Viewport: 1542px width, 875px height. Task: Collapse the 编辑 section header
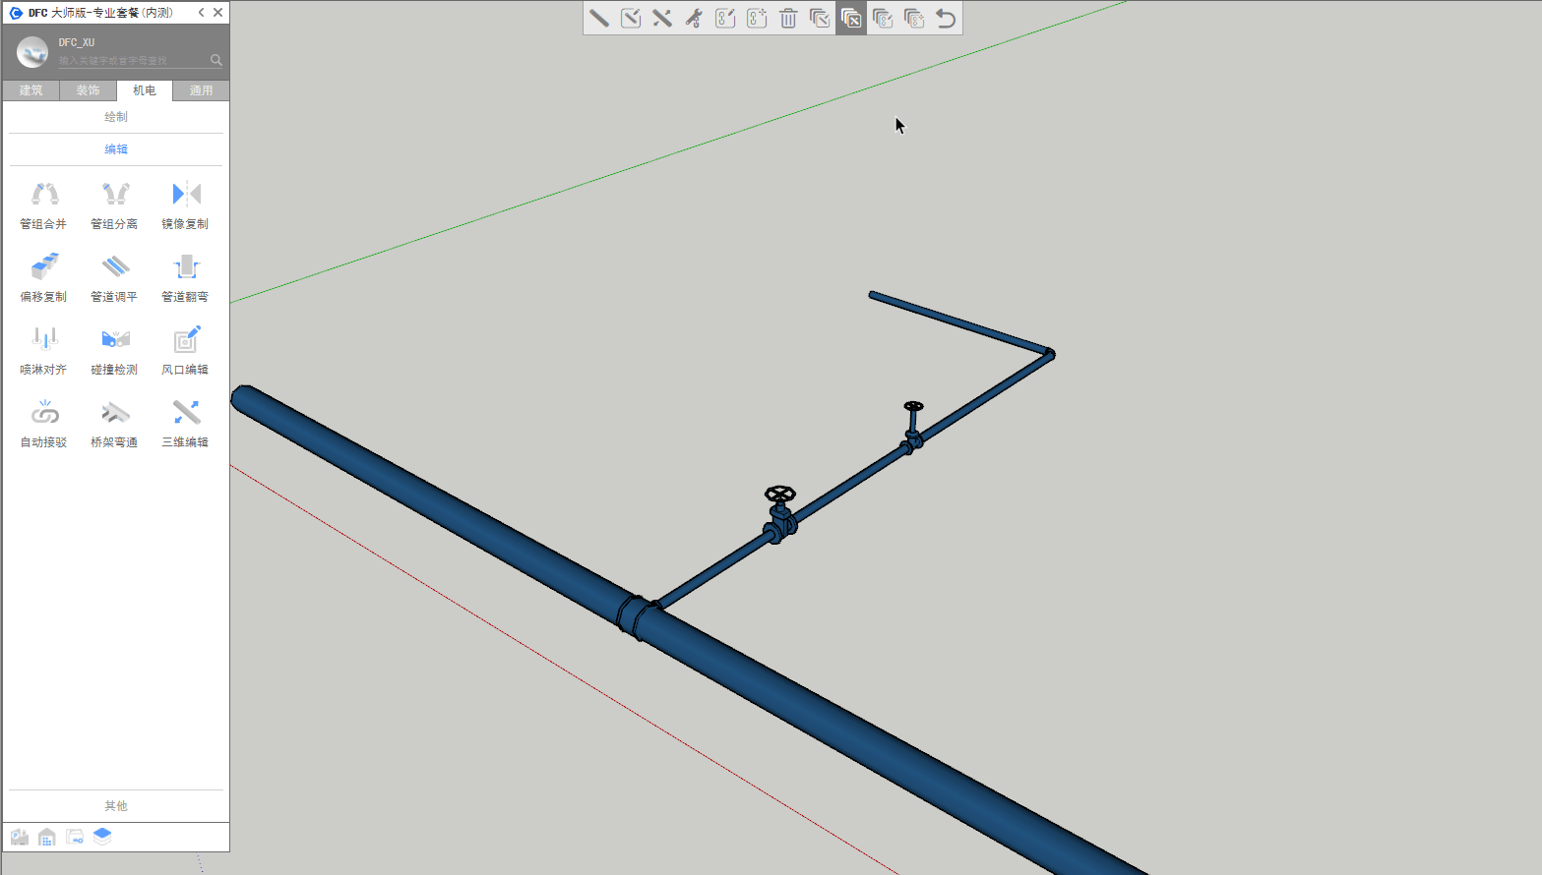116,149
